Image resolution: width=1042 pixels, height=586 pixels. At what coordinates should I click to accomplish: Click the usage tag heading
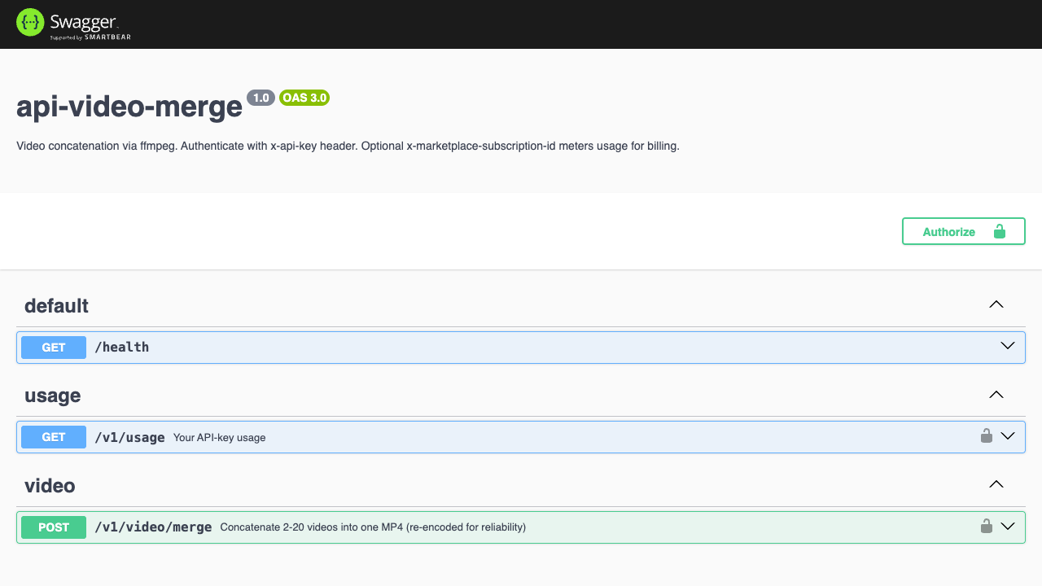(x=52, y=396)
